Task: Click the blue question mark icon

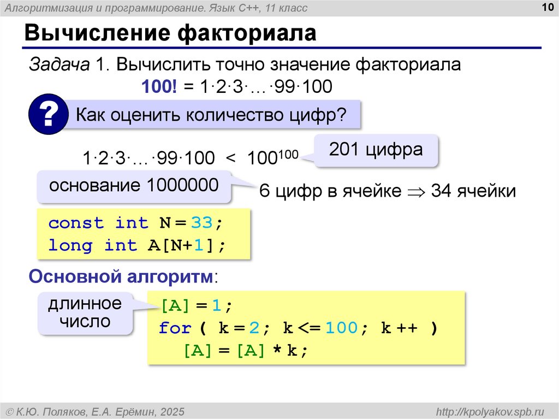Action: 49,114
